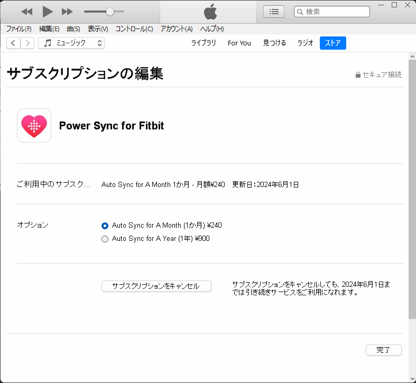Open the Up Next list view icon

273,12
